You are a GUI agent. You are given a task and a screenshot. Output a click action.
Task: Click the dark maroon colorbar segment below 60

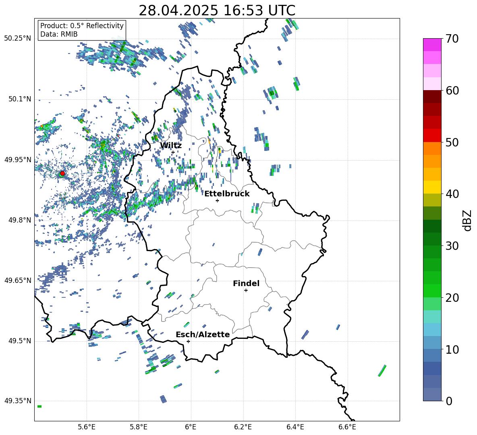pyautogui.click(x=432, y=97)
